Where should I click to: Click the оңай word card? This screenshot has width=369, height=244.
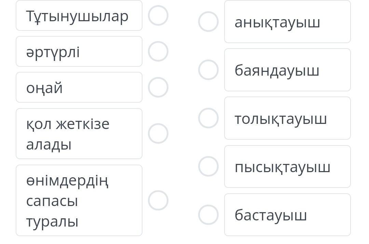(79, 88)
